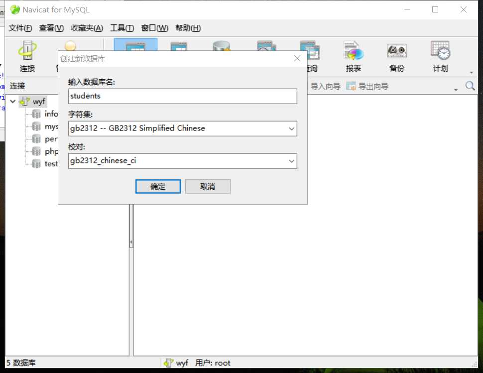Screen dimensions: 483x373
Task: Close the 创建新数据库 dialog
Action: tap(297, 59)
